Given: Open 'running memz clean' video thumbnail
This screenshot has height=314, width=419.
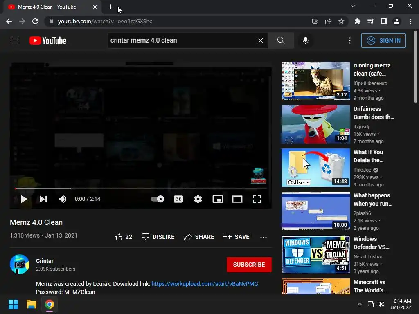Looking at the screenshot, I should click(x=315, y=81).
